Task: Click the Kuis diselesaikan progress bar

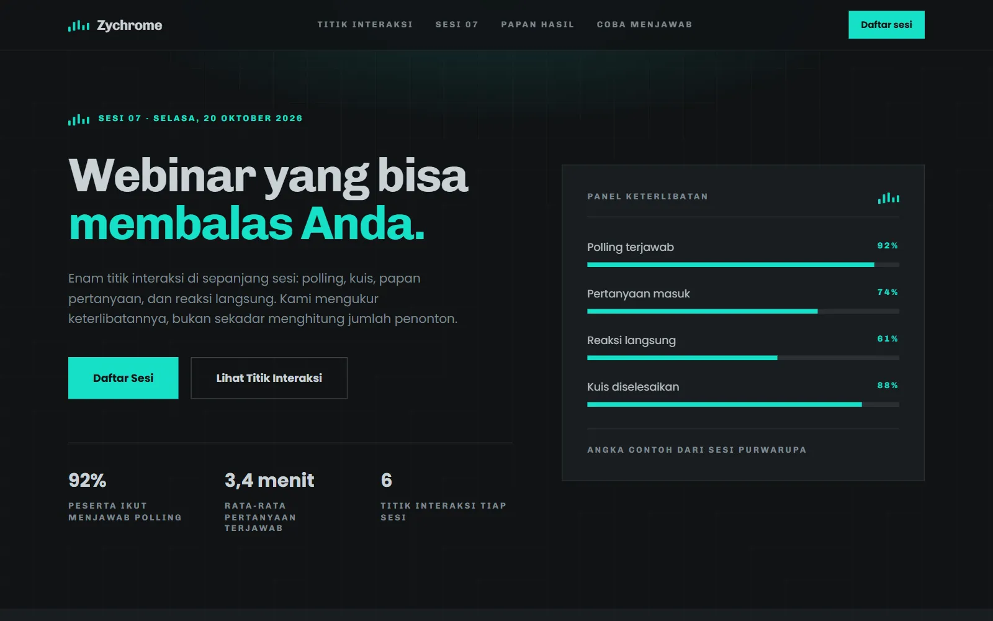Action: click(x=743, y=404)
